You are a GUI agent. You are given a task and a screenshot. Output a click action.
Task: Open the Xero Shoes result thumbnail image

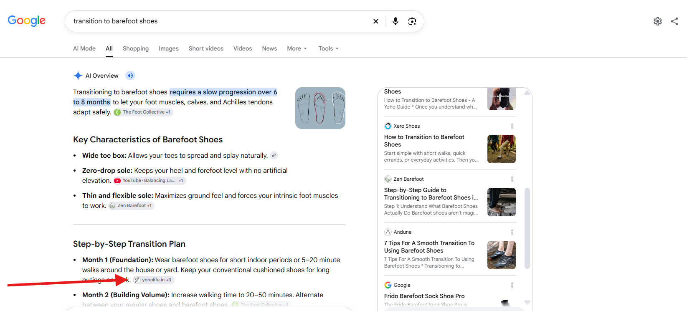point(502,149)
